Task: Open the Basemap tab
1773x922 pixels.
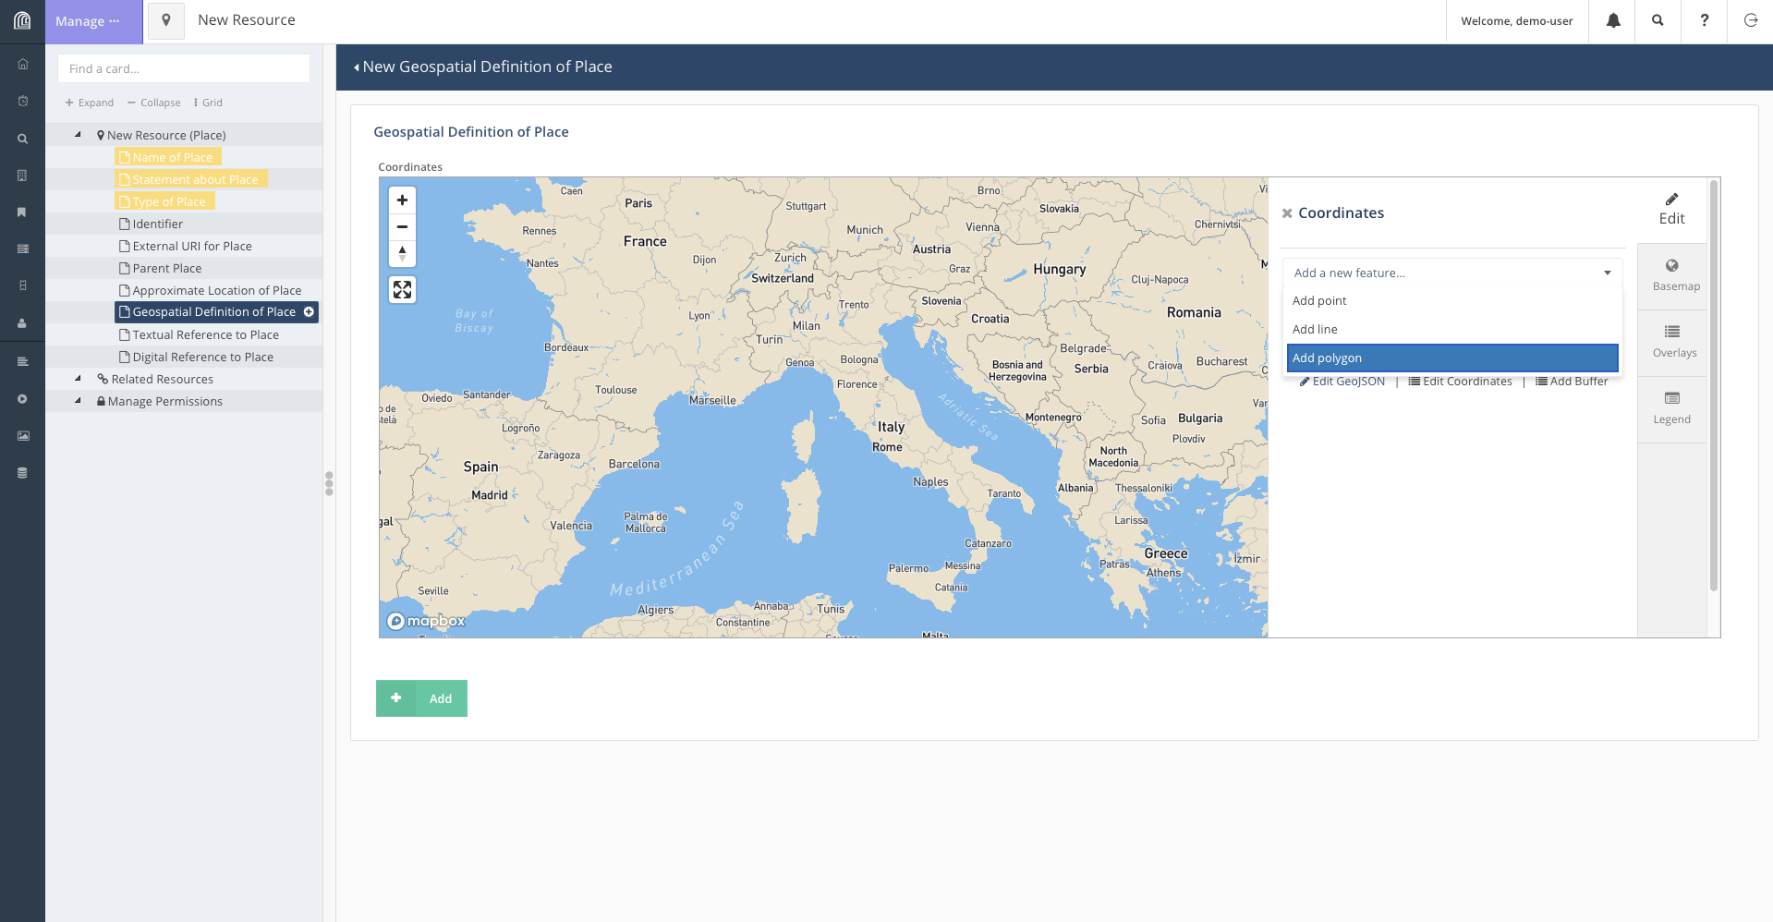Action: coord(1675,275)
